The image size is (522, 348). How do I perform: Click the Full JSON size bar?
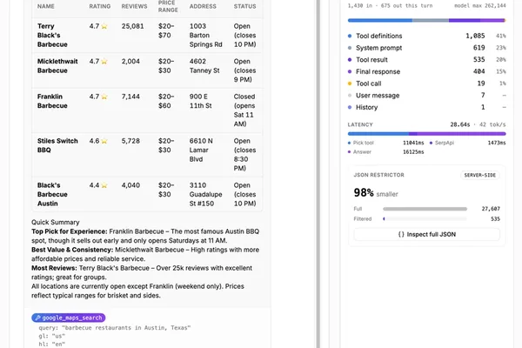coord(425,209)
